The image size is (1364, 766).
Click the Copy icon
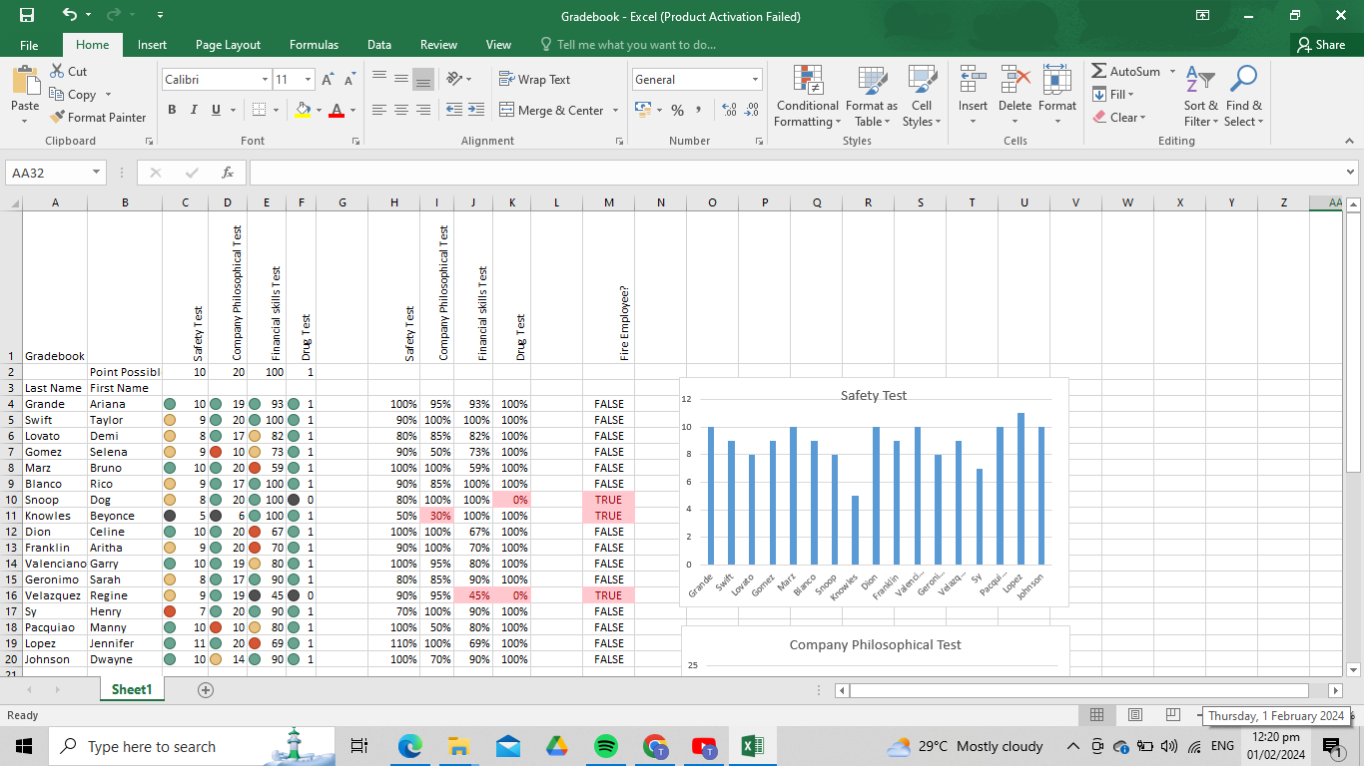click(x=55, y=94)
